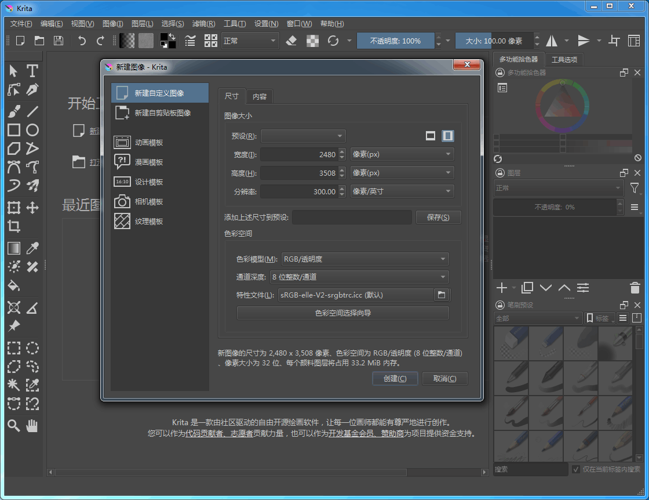Select the Freehand Brush tool
Image resolution: width=649 pixels, height=500 pixels.
click(x=14, y=110)
